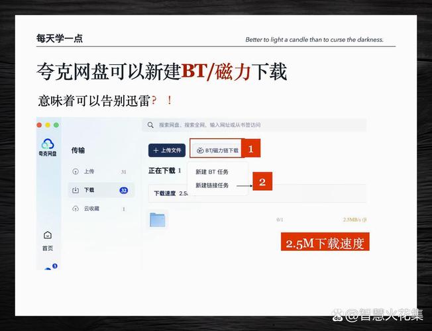Click the 上传文件 button
Image resolution: width=432 pixels, height=331 pixels.
167,150
